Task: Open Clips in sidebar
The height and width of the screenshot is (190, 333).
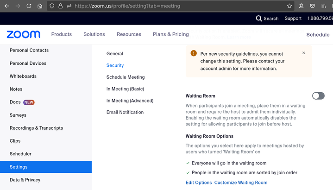Action: click(x=15, y=141)
